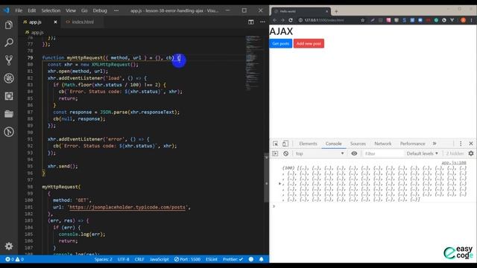Go back in the browser
The image size is (477, 268).
(x=275, y=20)
